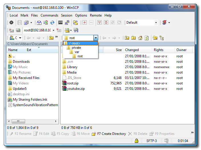Toggle the remote directory tree icon
The height and width of the screenshot is (150, 201).
[x=162, y=38]
